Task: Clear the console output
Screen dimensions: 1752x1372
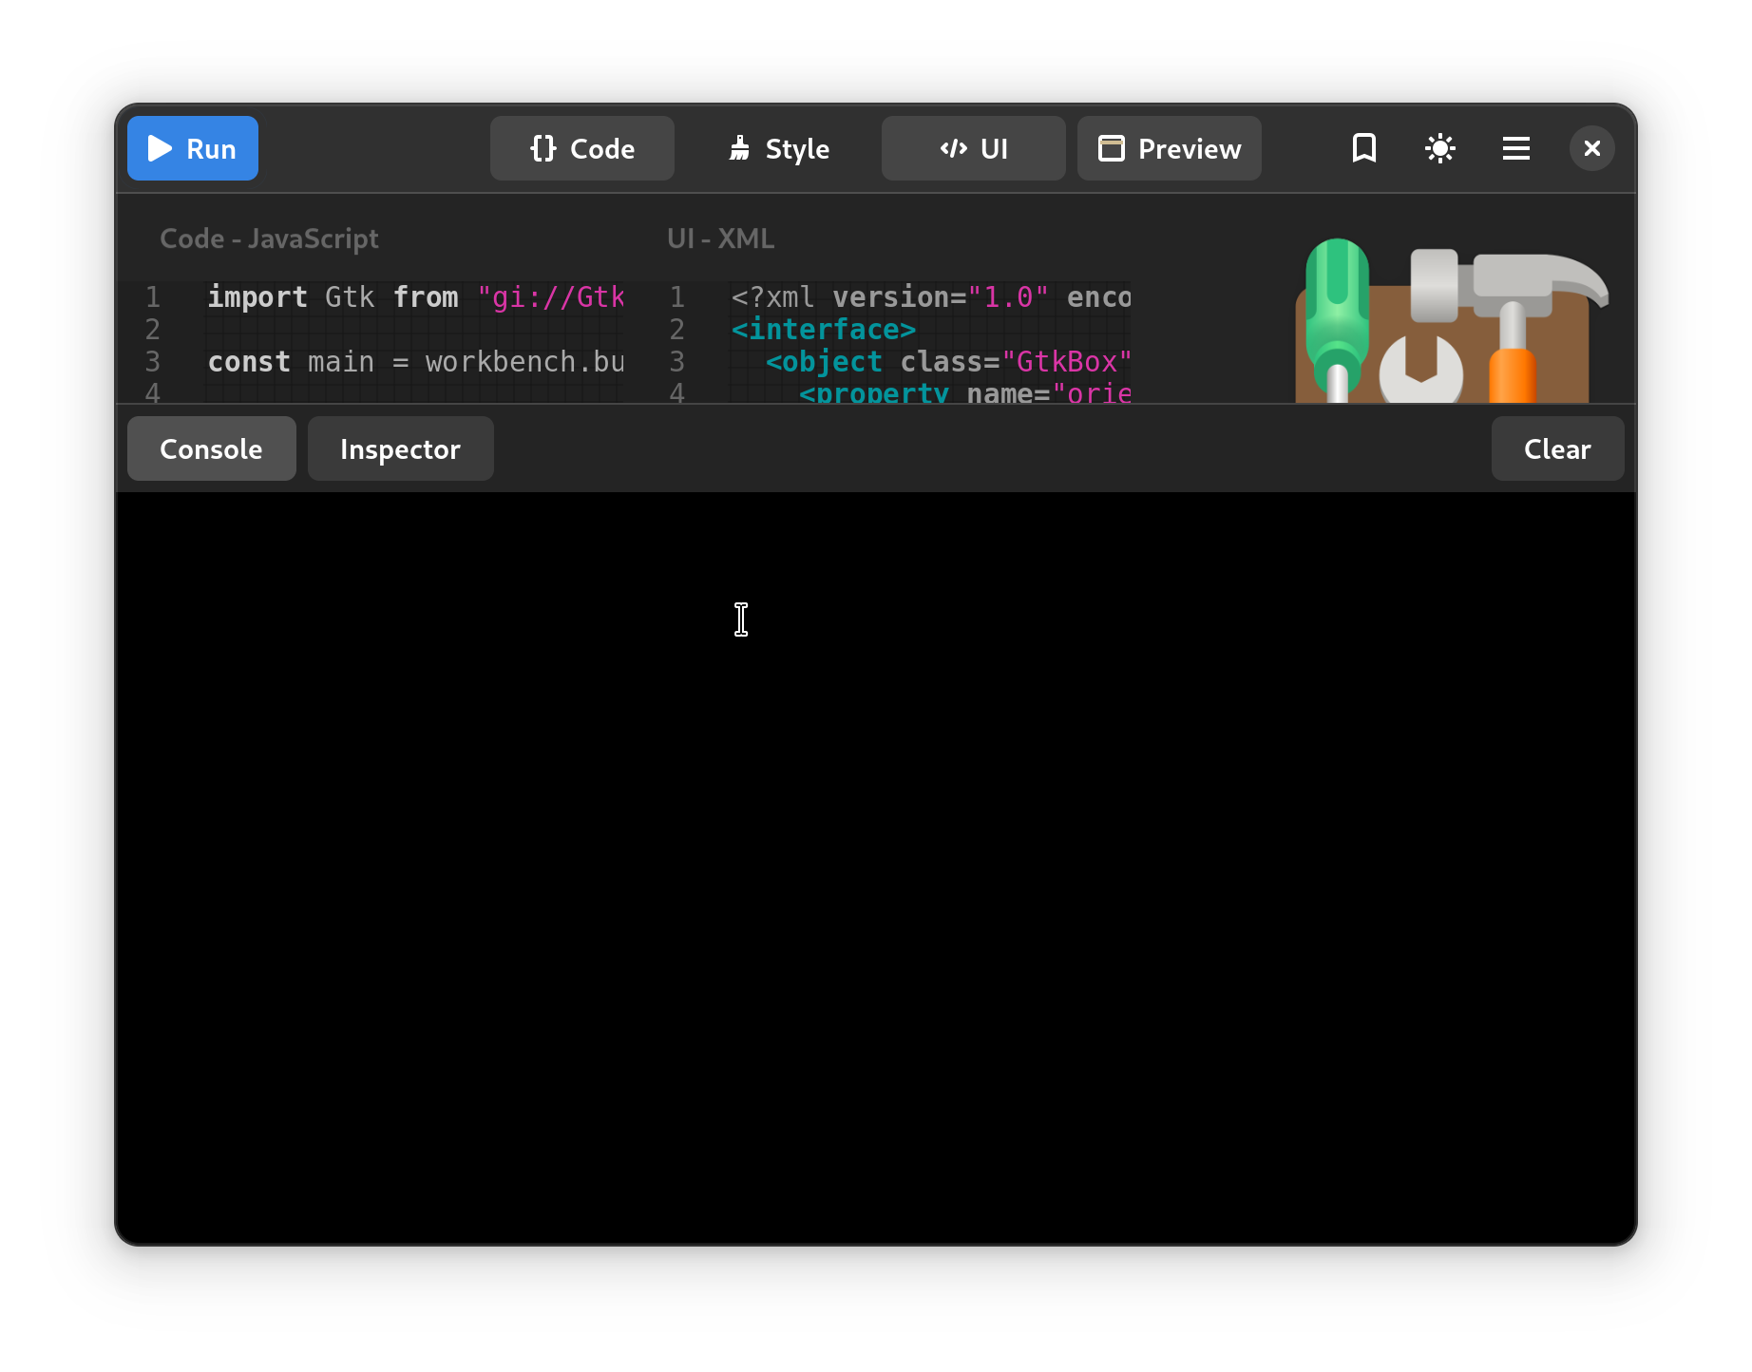Action: click(x=1556, y=448)
